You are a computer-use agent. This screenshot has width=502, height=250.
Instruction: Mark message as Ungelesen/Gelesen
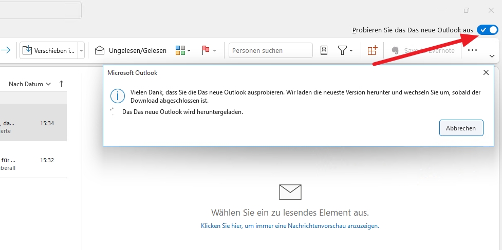(131, 50)
